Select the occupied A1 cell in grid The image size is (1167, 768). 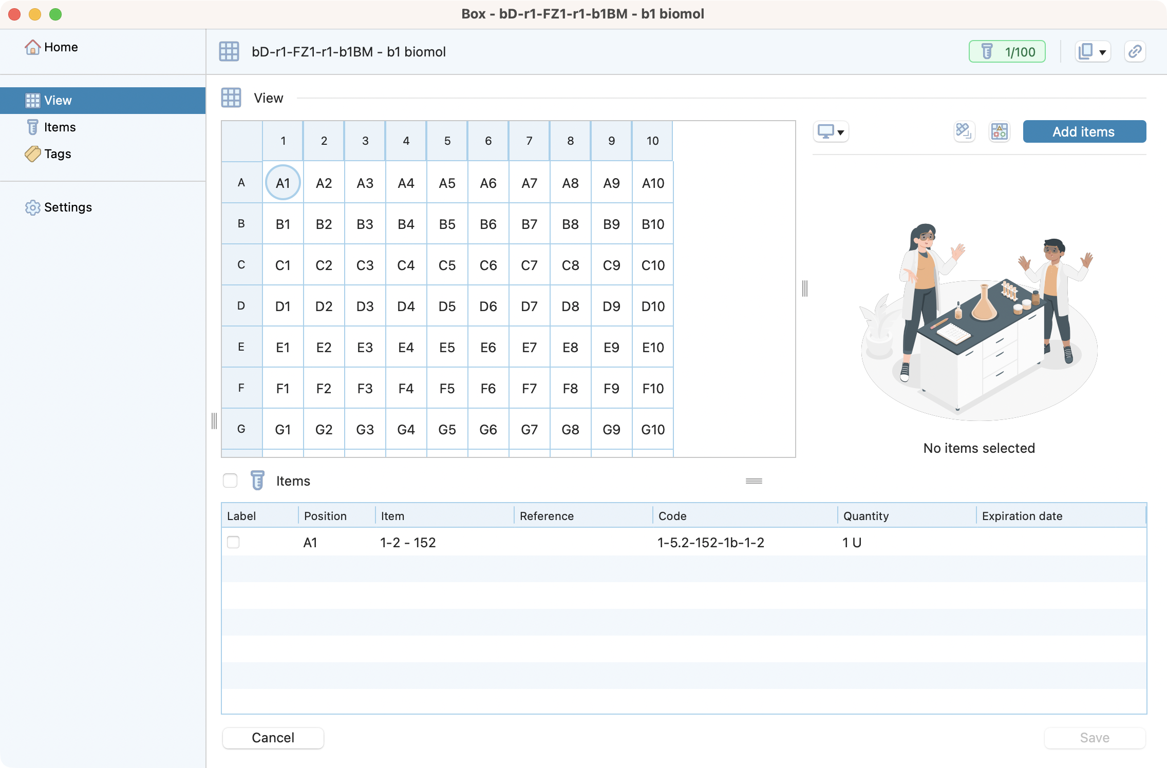[x=283, y=183]
